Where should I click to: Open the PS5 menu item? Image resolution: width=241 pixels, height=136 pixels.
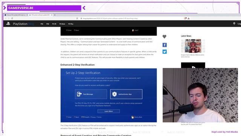[42, 24]
